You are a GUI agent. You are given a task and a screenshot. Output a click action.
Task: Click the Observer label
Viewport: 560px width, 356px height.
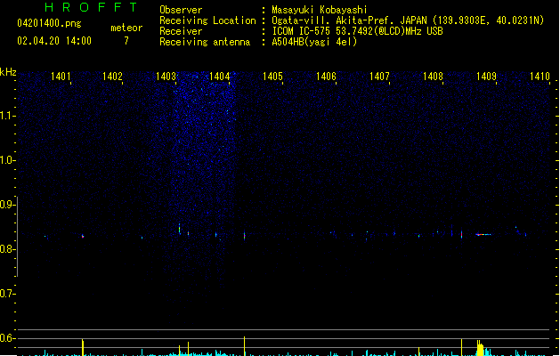pos(181,10)
